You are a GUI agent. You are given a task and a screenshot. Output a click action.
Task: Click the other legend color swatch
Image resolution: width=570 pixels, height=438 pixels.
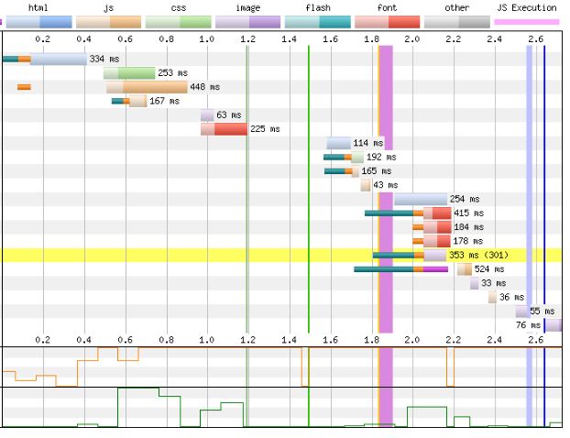(x=457, y=22)
